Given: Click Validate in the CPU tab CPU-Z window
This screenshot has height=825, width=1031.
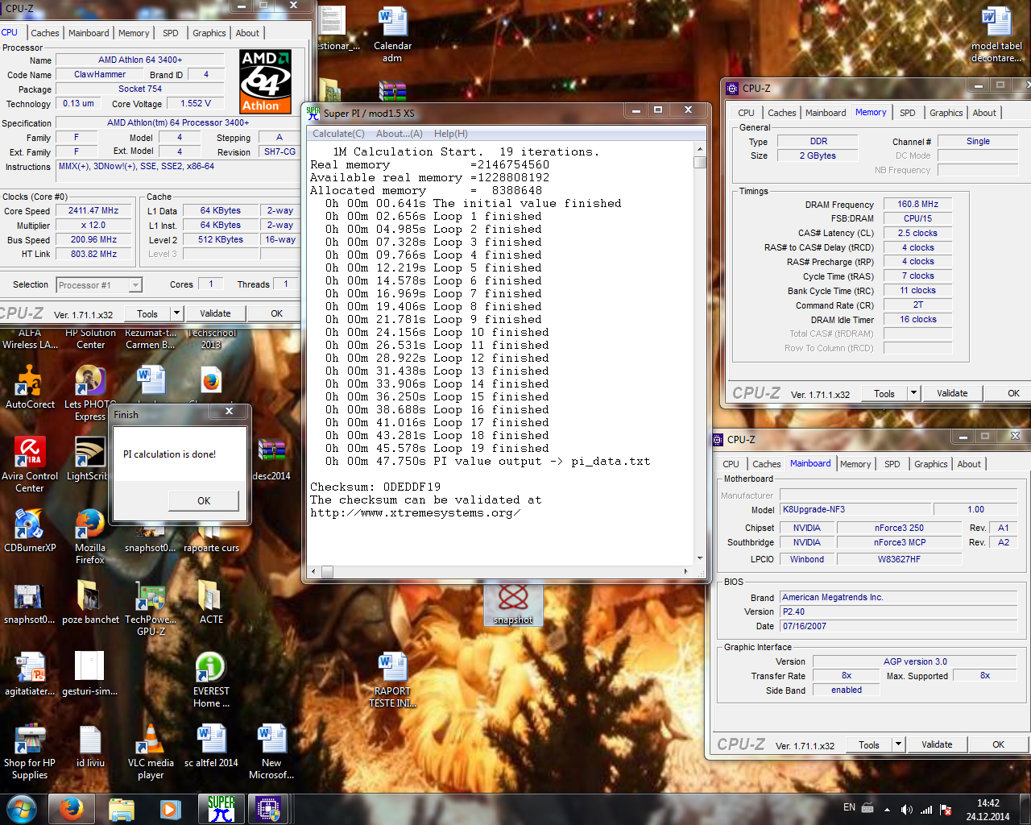Looking at the screenshot, I should [215, 313].
